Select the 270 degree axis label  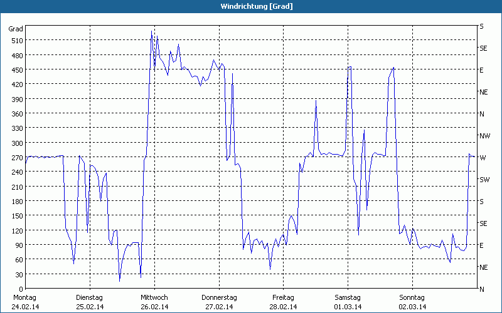pos(16,158)
